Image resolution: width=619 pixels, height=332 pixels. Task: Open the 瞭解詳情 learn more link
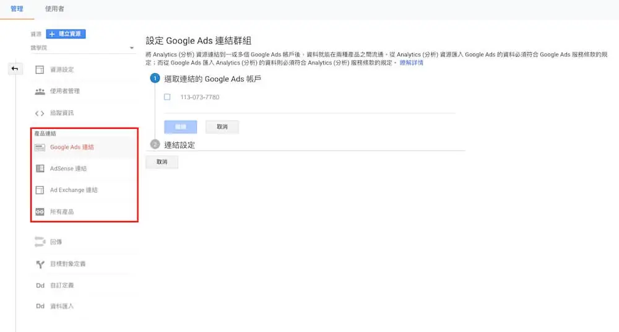(411, 63)
